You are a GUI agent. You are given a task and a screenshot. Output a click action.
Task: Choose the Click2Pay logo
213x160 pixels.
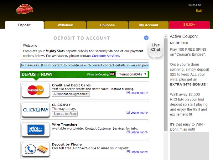pos(36,110)
